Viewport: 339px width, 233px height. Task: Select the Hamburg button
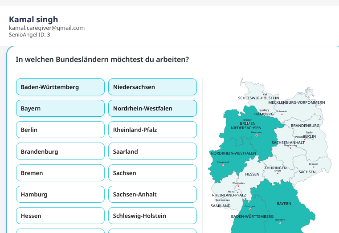click(60, 194)
